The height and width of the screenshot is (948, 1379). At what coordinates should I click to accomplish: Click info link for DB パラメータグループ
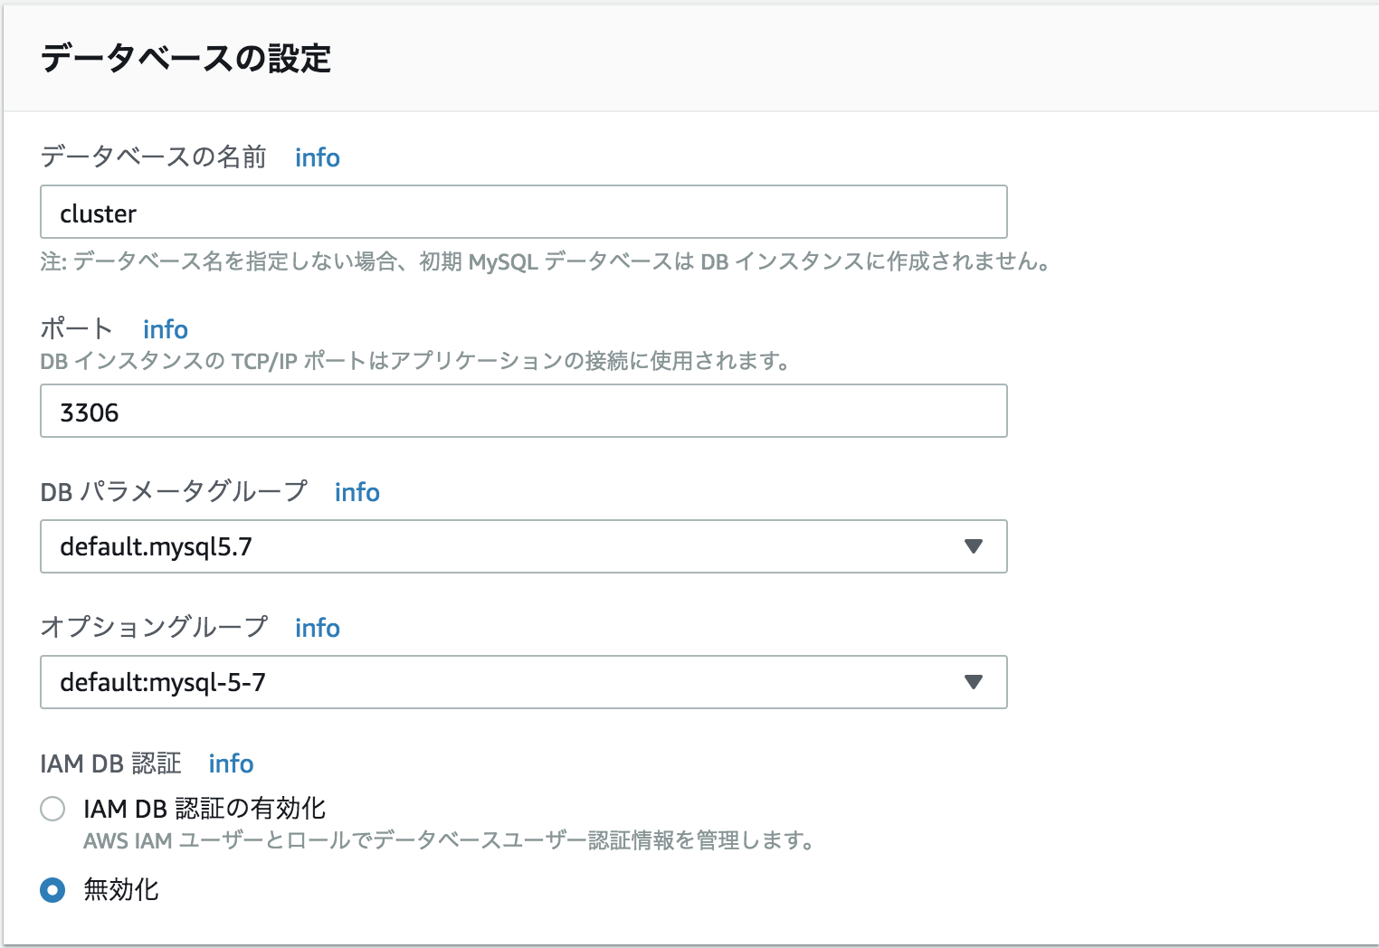357,492
